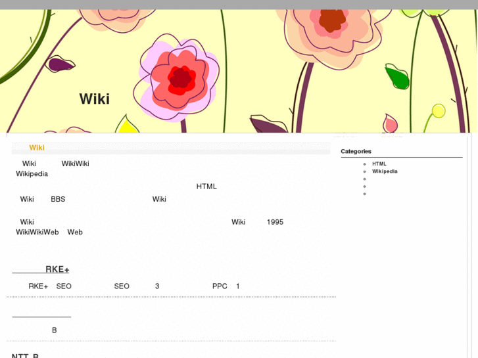Click the large Wiki site title
The width and height of the screenshot is (478, 358).
click(x=95, y=99)
